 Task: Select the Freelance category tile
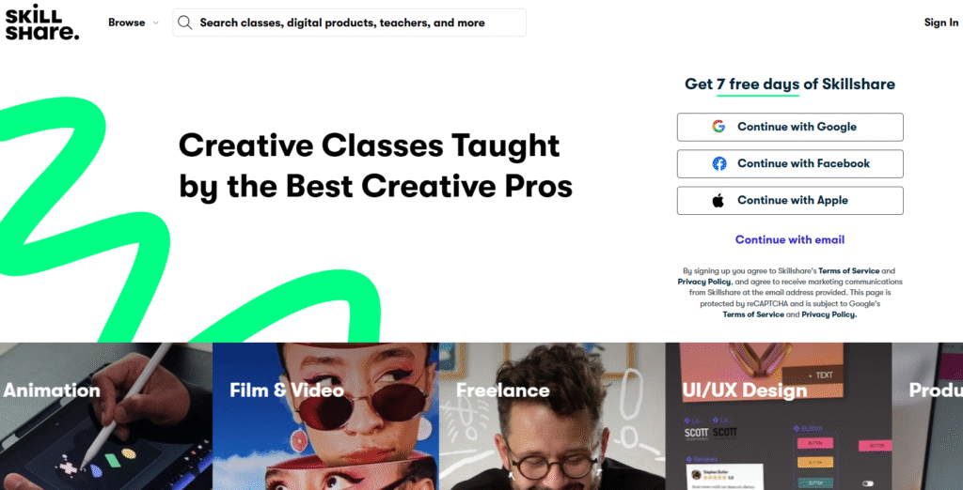552,417
